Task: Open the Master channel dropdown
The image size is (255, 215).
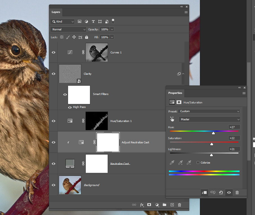Action: coord(209,119)
